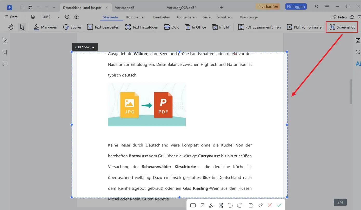
Task: Select the mosaic blur tool
Action: point(221,205)
